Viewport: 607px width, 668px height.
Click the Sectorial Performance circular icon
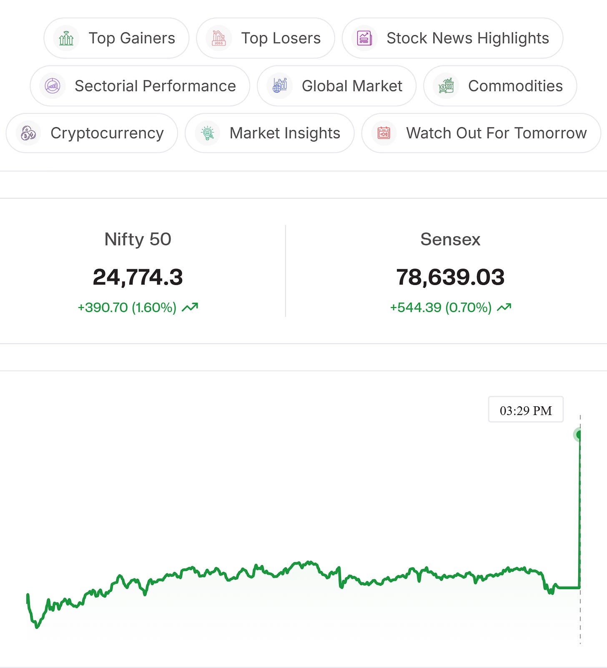(53, 86)
